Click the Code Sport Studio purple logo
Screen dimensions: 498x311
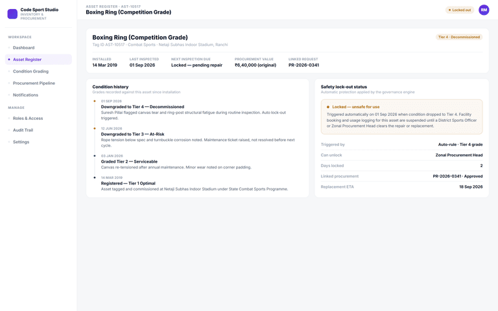click(x=12, y=14)
